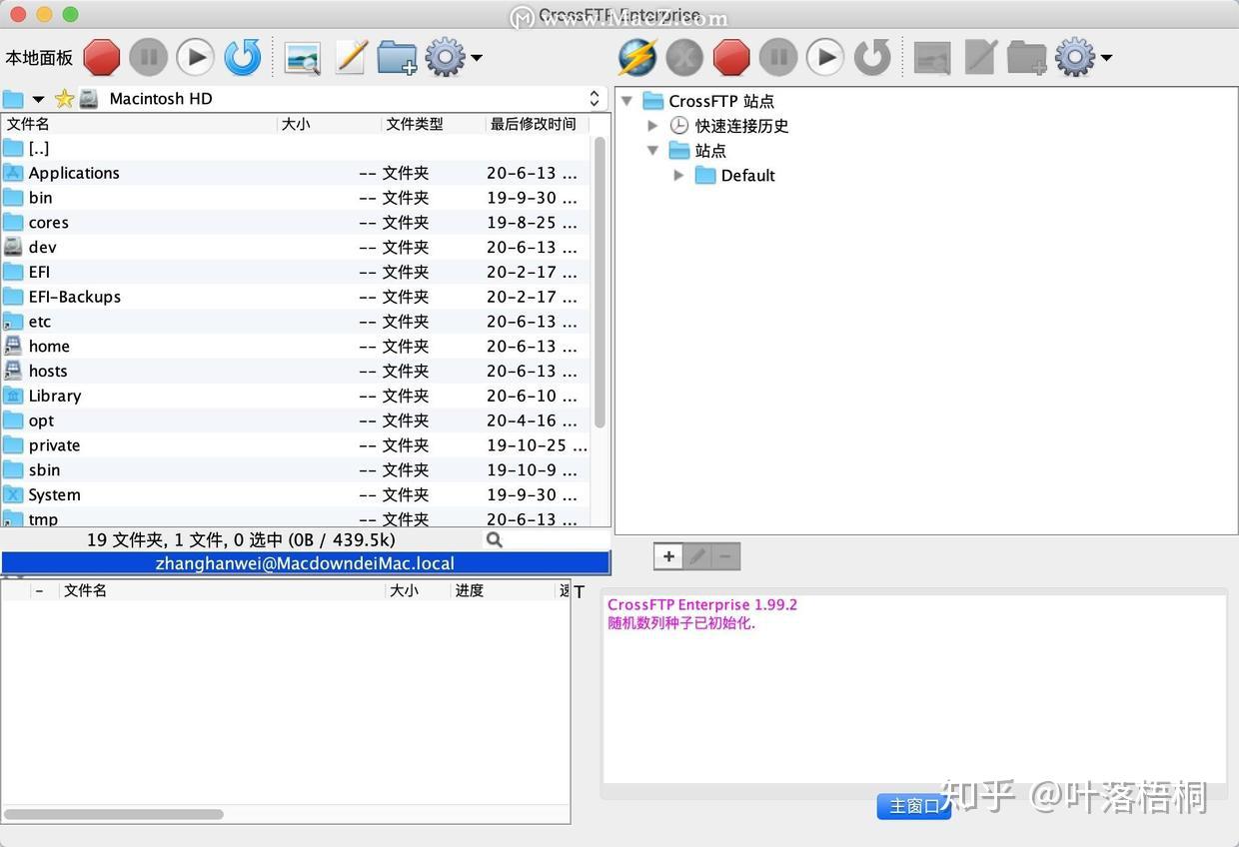Click the New Folder icon in local toolbar
The image size is (1239, 847).
point(397,57)
